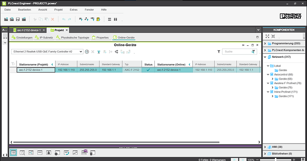Click the network scan globe icon beside adapter dropdown
Screen dimensions: 307x161
[87, 52]
